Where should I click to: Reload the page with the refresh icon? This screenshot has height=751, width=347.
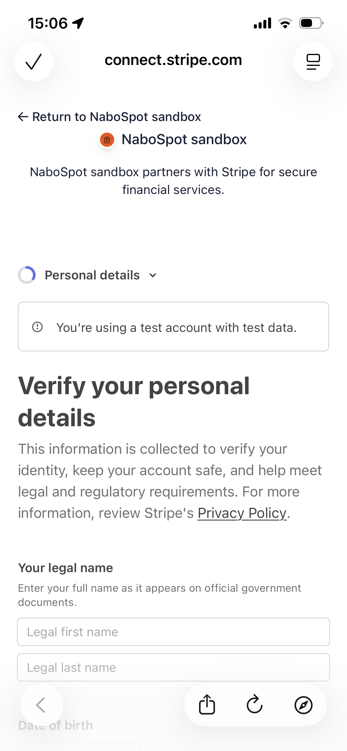click(255, 704)
